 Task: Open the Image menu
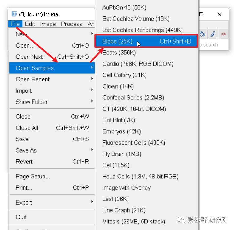48,24
